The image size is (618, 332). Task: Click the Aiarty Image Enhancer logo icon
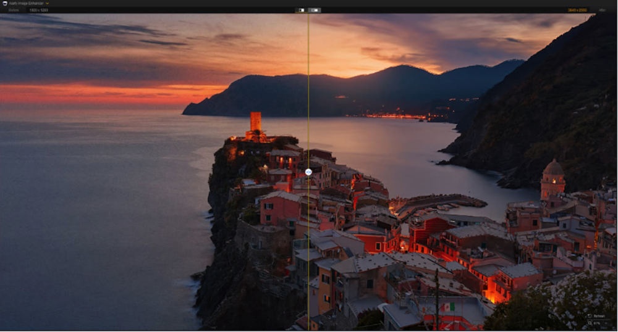point(5,3)
